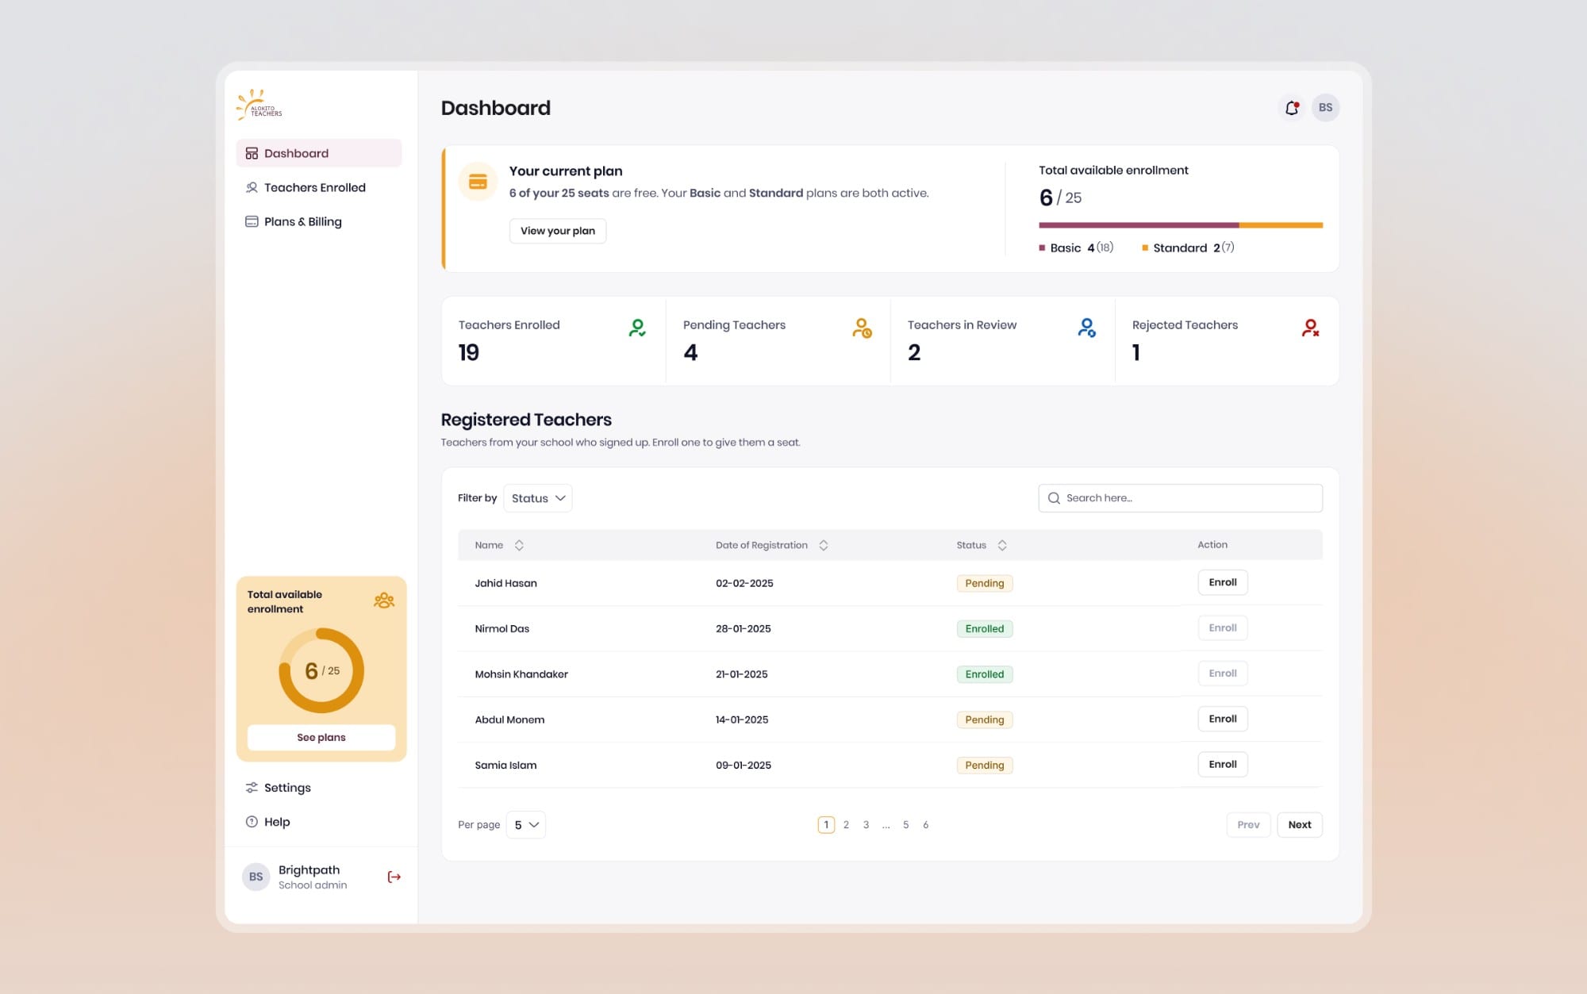Click the search magnifier icon
The height and width of the screenshot is (994, 1587).
click(x=1054, y=498)
